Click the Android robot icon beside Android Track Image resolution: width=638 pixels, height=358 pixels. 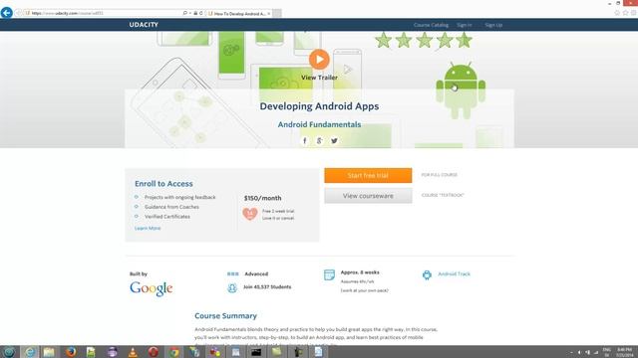(x=427, y=274)
